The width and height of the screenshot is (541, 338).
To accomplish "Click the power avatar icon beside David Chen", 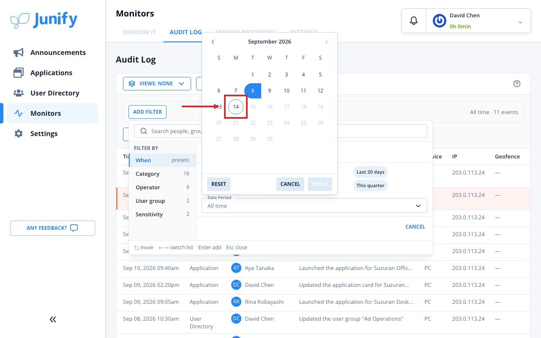I will pyautogui.click(x=440, y=21).
